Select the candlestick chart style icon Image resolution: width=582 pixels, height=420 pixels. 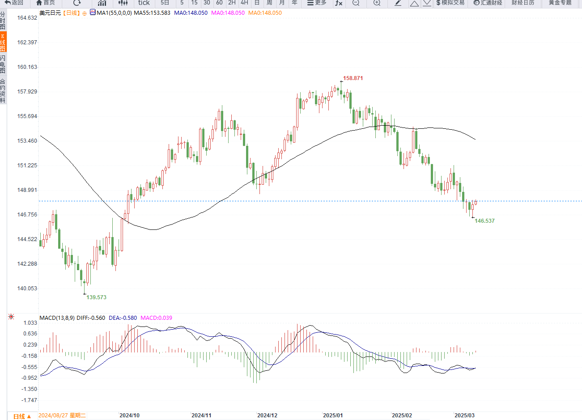click(x=123, y=3)
